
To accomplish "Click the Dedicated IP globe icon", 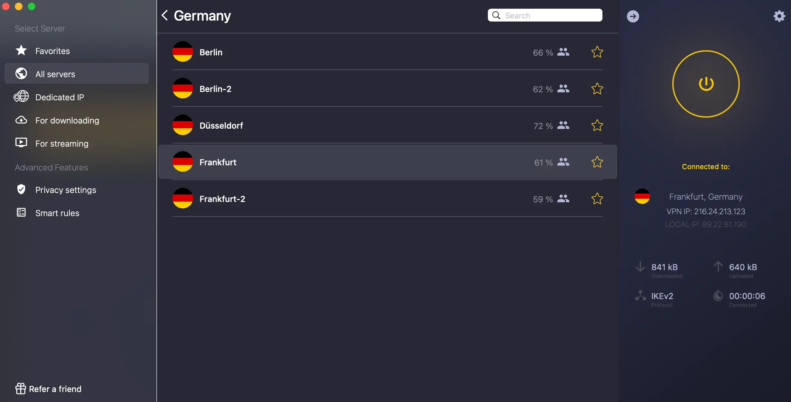I will [x=21, y=97].
